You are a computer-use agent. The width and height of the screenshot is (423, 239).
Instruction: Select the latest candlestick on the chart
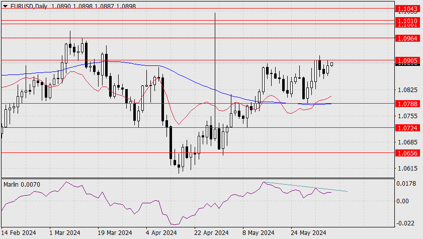click(x=331, y=64)
